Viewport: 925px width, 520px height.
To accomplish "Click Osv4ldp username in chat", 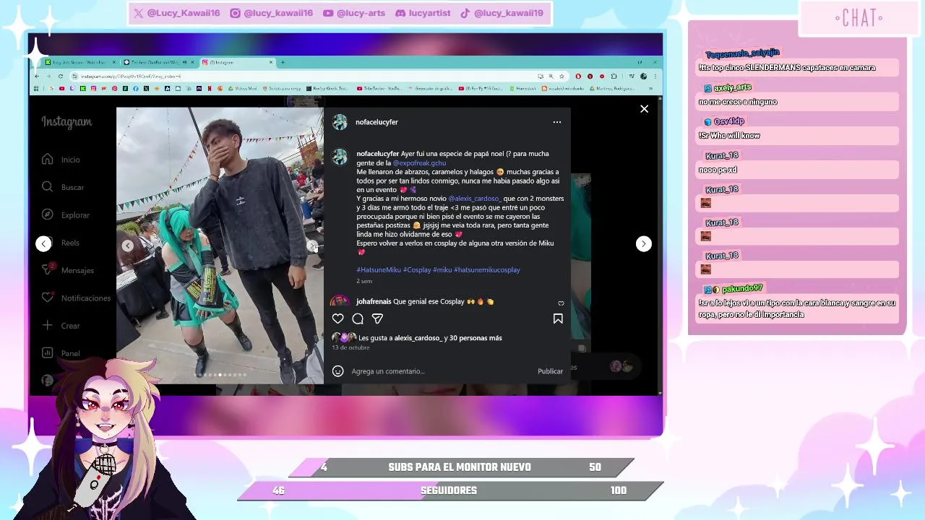I will pyautogui.click(x=729, y=121).
